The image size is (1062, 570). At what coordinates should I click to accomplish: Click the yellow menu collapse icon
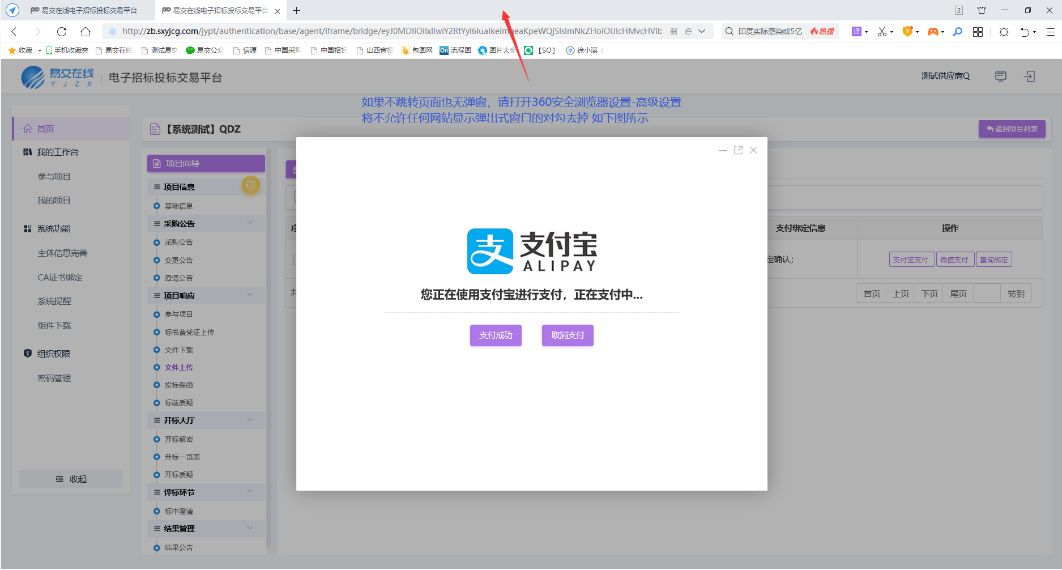tap(250, 185)
